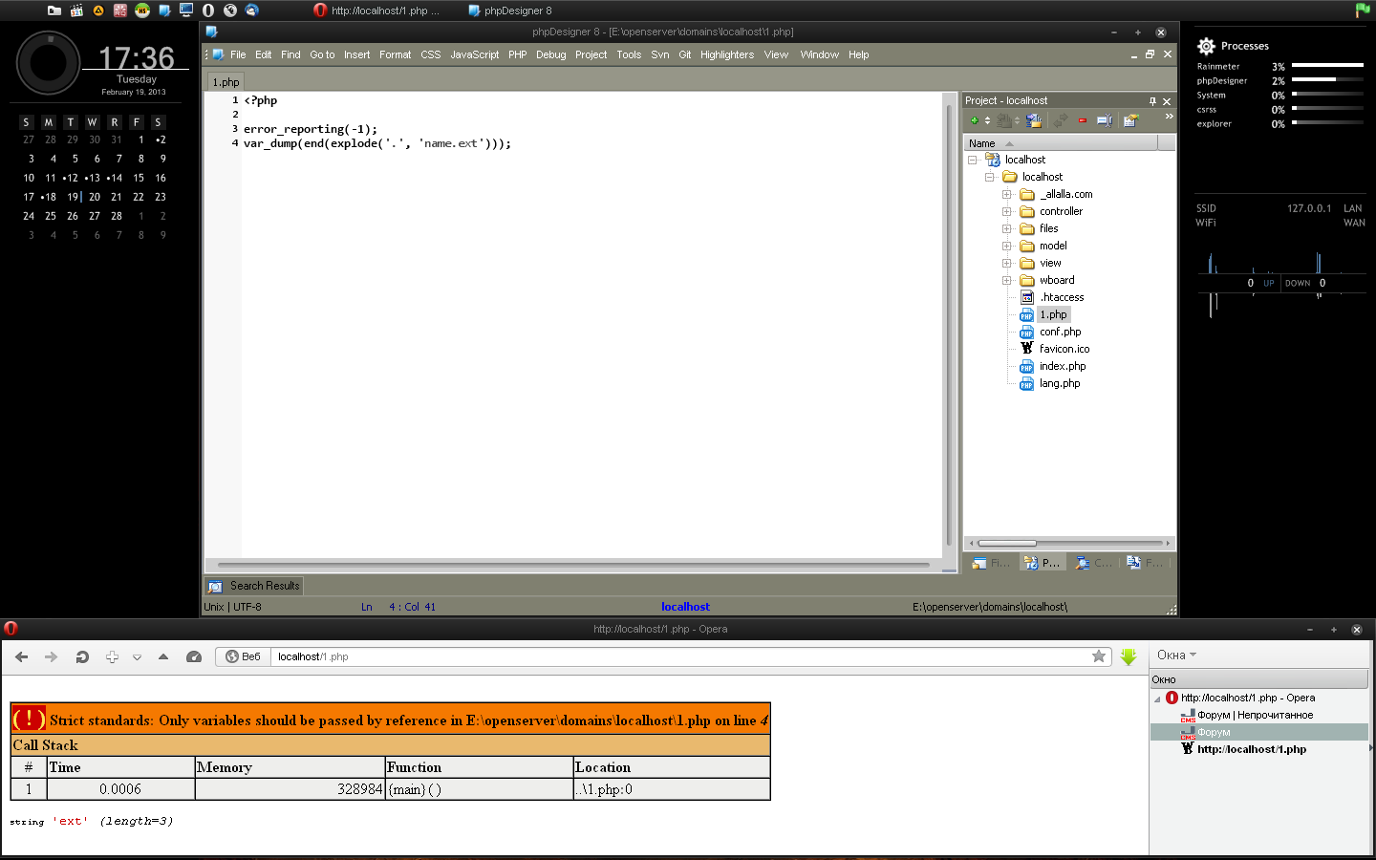Pin the Project panel with pushpin icon

[x=1152, y=101]
